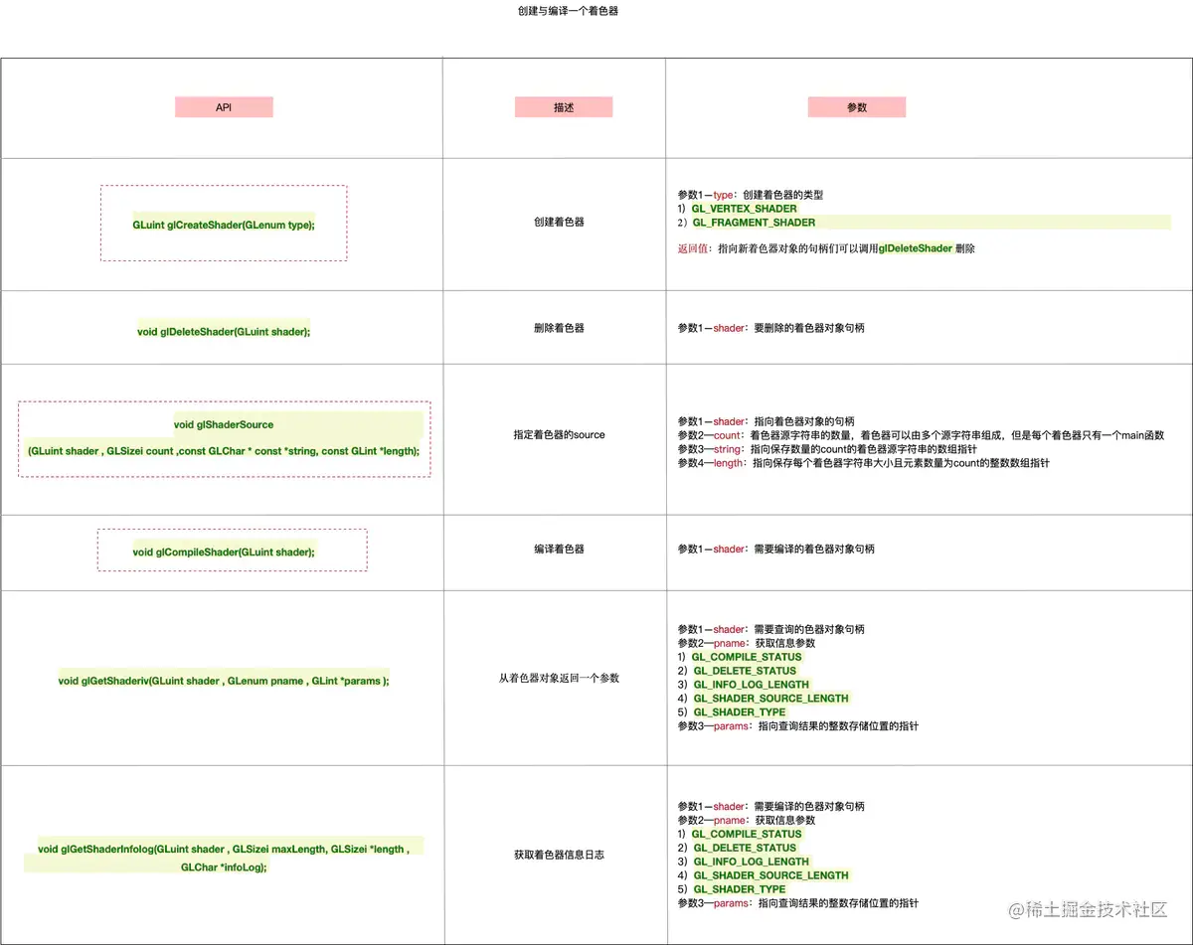Click the '参数3—params' line in glGetShaderiv row
This screenshot has height=945, width=1193.
pyautogui.click(x=798, y=726)
